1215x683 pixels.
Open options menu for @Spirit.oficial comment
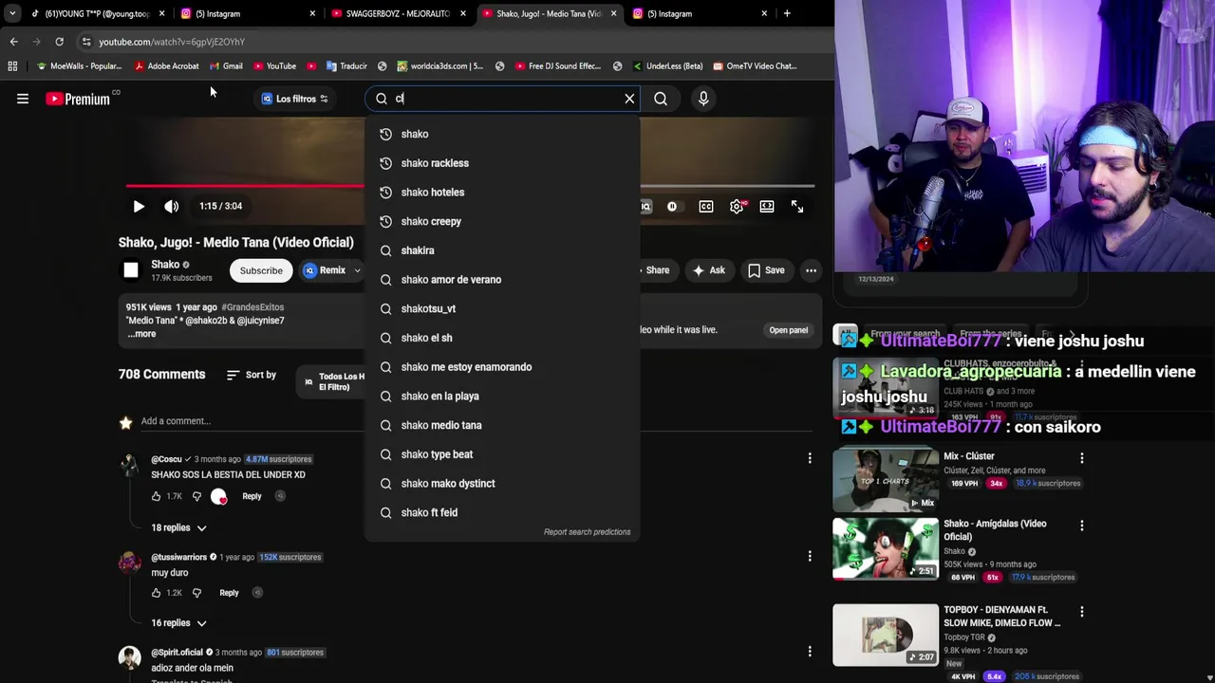[810, 651]
